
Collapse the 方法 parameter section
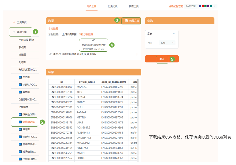(174, 34)
